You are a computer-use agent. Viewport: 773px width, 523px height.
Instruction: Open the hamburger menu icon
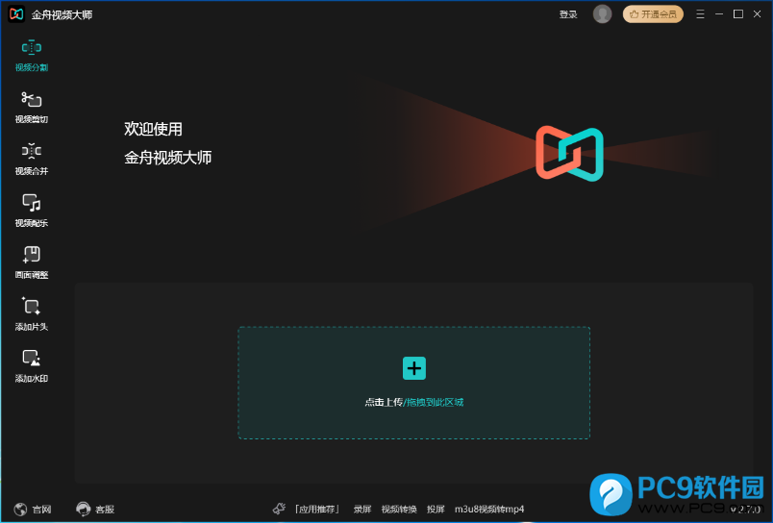point(700,14)
